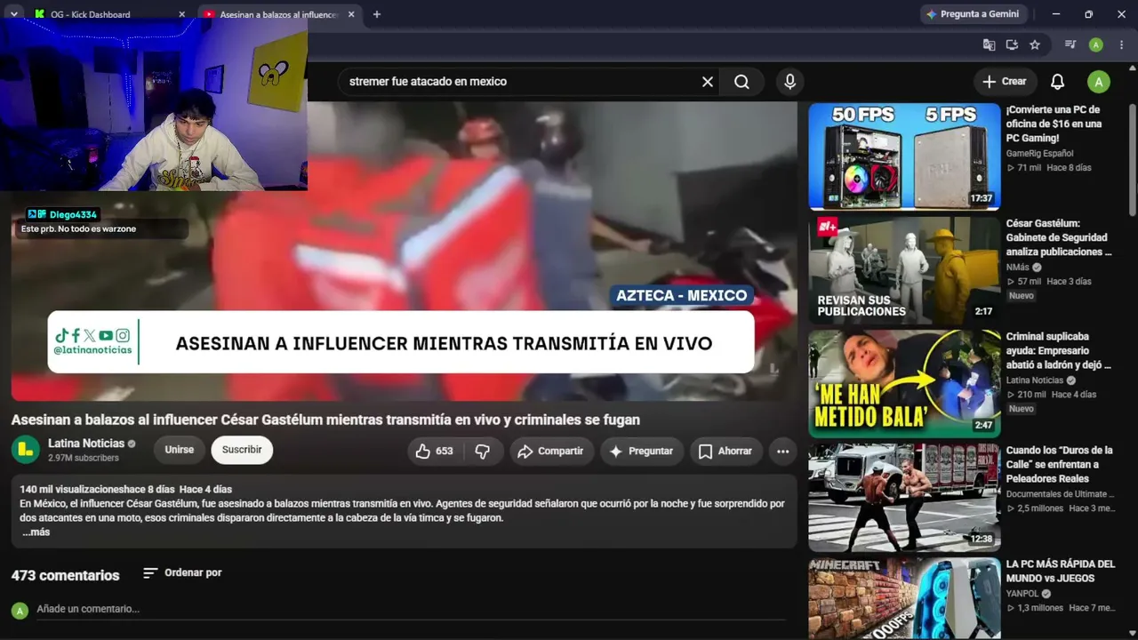Open the street fighters 12:38 thumbnail
1138x640 pixels.
coord(904,498)
